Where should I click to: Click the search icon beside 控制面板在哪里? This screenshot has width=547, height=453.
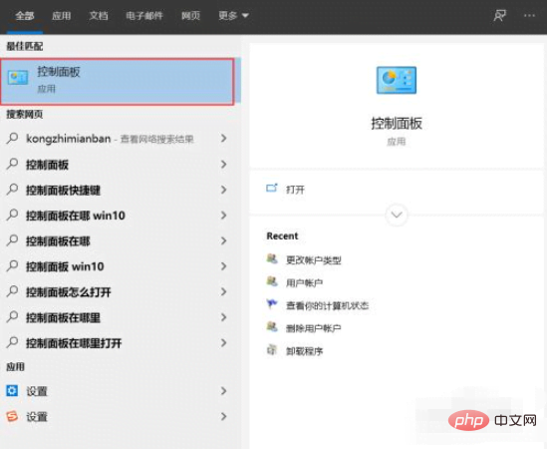coord(12,317)
